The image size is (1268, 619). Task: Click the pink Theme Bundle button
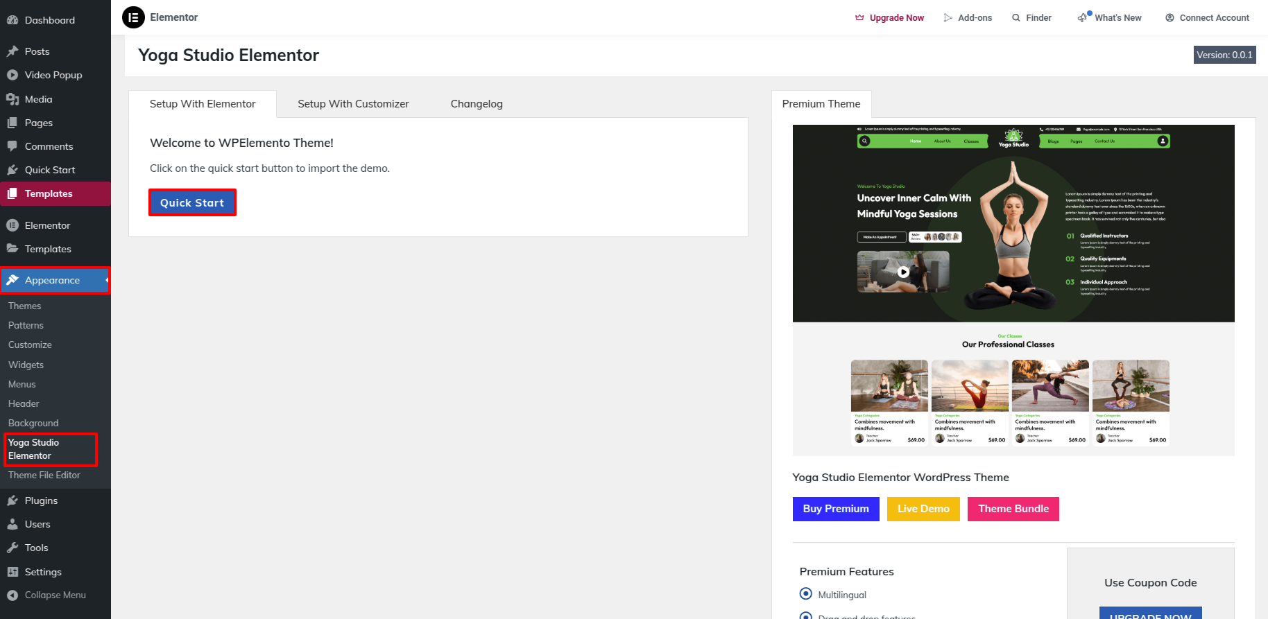click(x=1013, y=509)
